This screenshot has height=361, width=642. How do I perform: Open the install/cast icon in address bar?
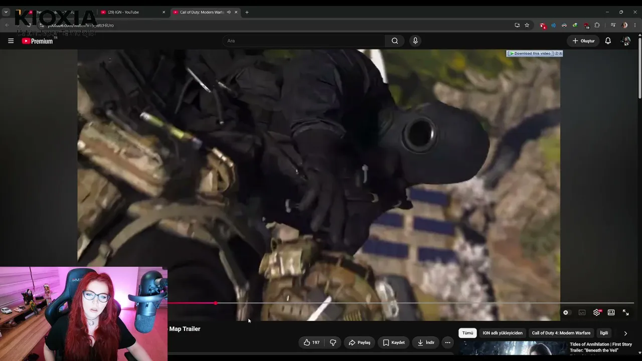click(517, 25)
